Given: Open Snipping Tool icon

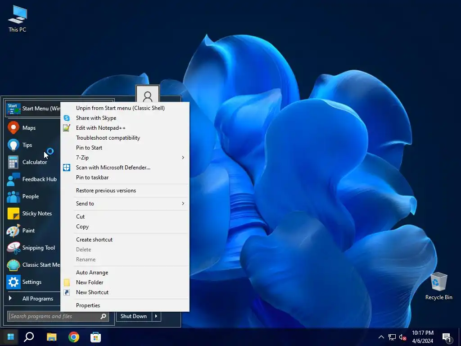Looking at the screenshot, I should (13, 248).
